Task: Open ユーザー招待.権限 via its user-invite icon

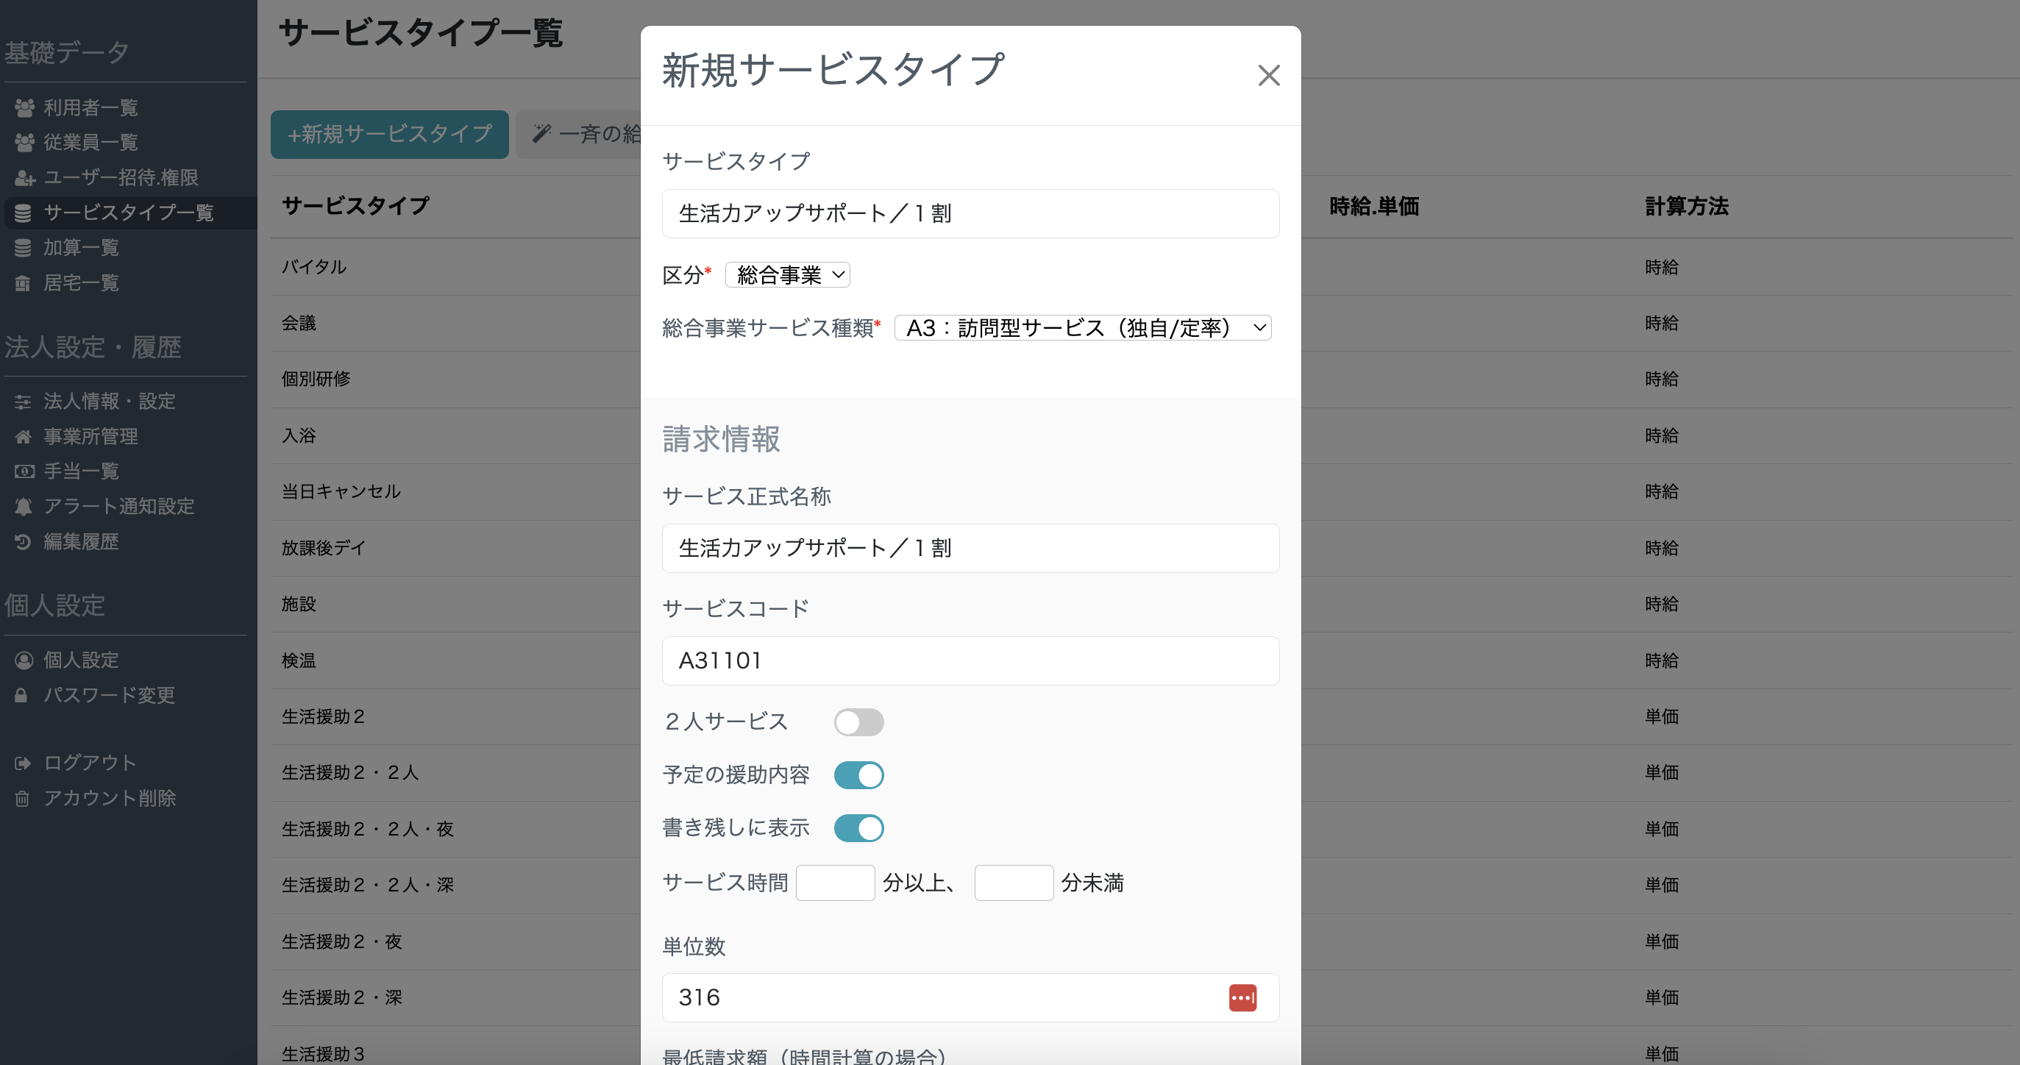Action: [x=24, y=178]
